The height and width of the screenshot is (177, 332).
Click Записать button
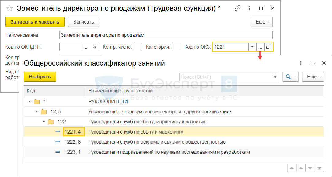click(83, 22)
